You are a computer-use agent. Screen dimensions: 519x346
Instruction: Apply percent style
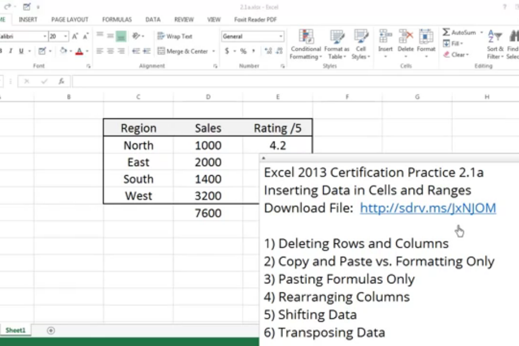pos(243,51)
